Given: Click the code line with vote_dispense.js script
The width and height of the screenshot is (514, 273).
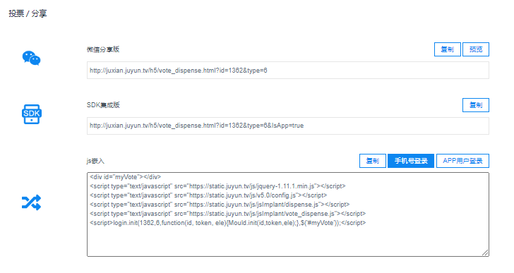Looking at the screenshot, I should pos(228,214).
